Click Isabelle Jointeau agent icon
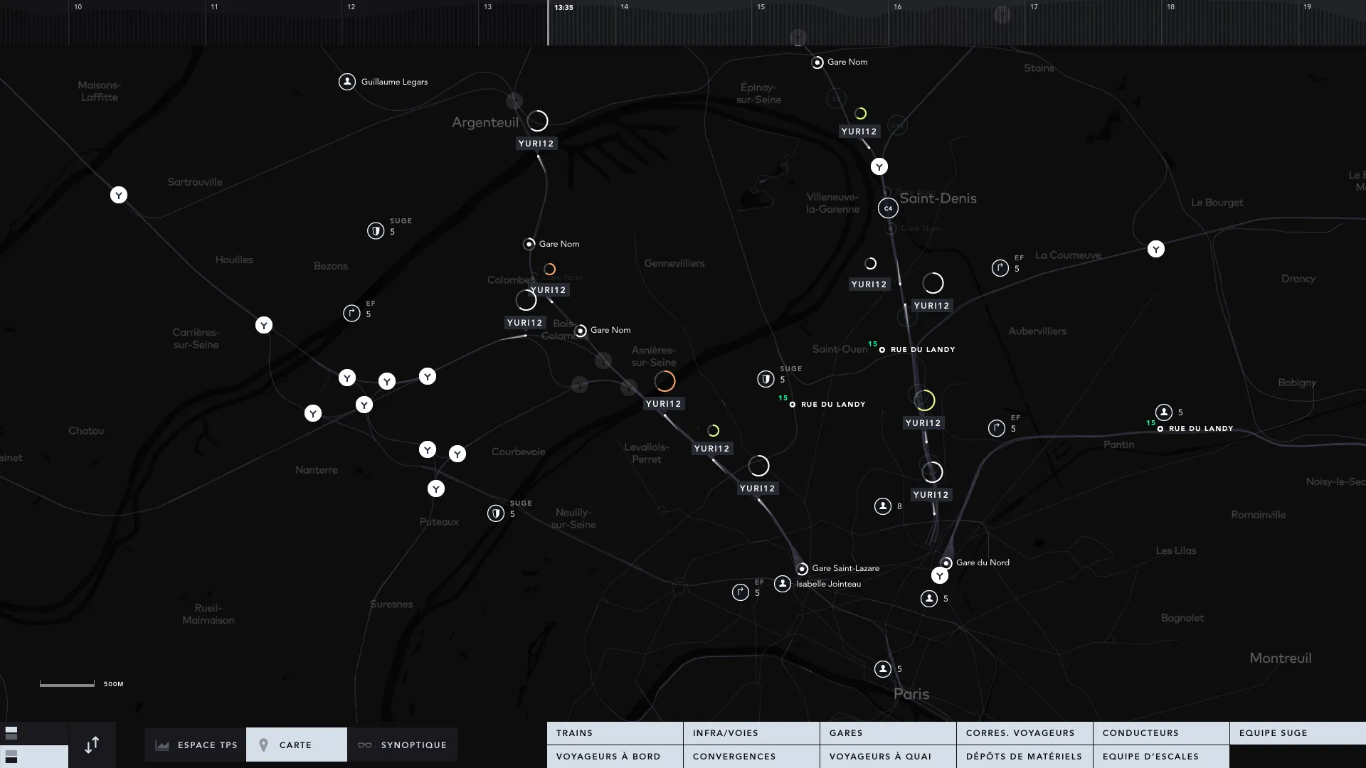1366x768 pixels. (x=783, y=584)
